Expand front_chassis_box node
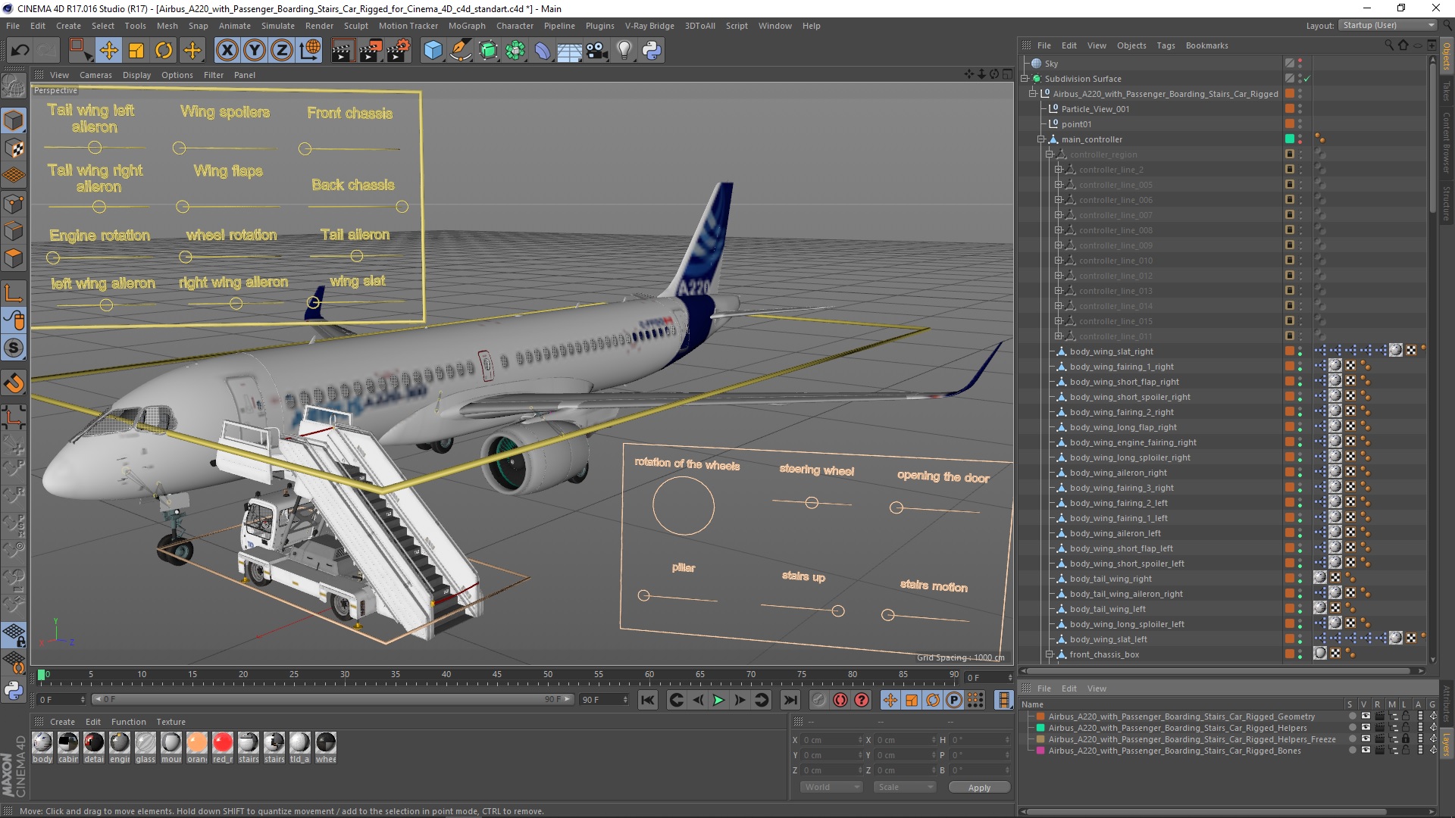The width and height of the screenshot is (1455, 818). [1050, 654]
